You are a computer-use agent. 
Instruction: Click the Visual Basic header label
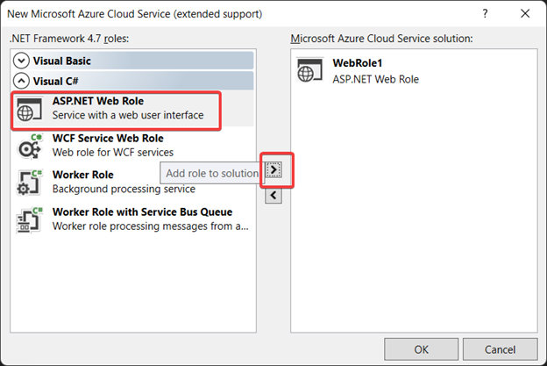tap(62, 61)
